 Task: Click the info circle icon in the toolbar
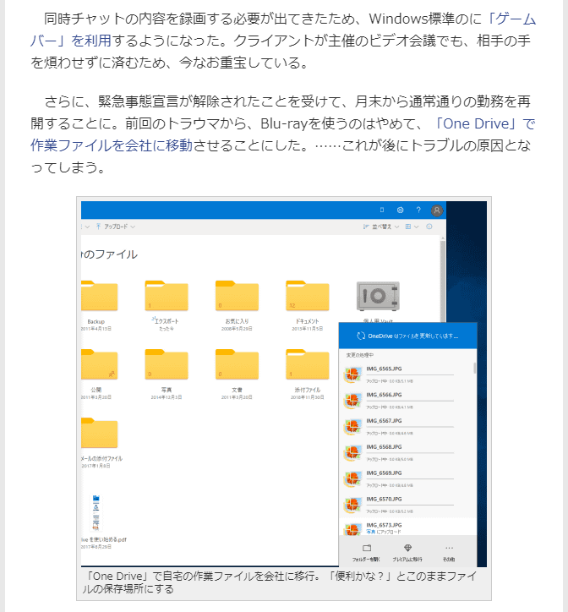(429, 227)
